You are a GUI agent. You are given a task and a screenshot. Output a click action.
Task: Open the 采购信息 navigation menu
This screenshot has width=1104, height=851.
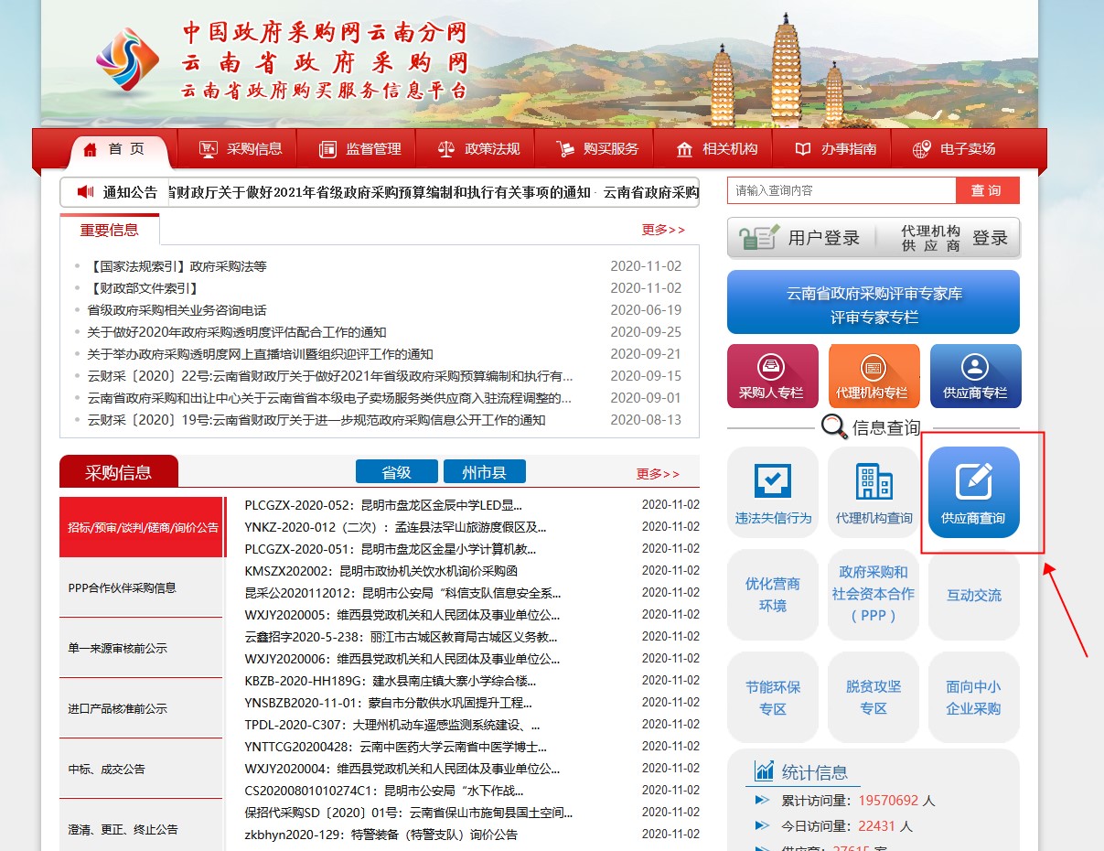241,149
